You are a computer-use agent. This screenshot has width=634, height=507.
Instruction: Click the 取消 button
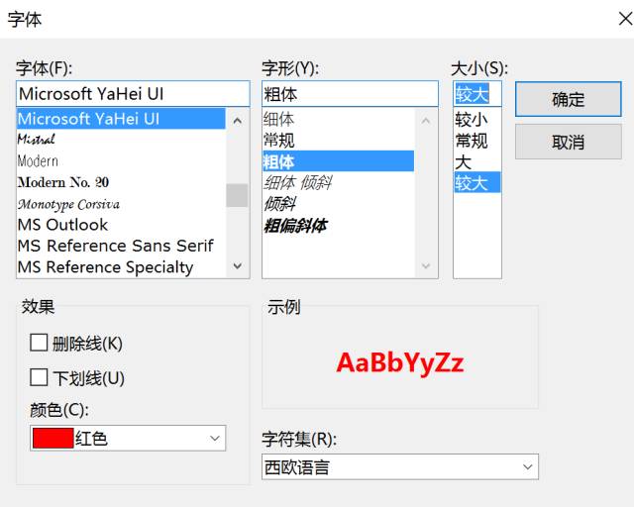pyautogui.click(x=568, y=142)
